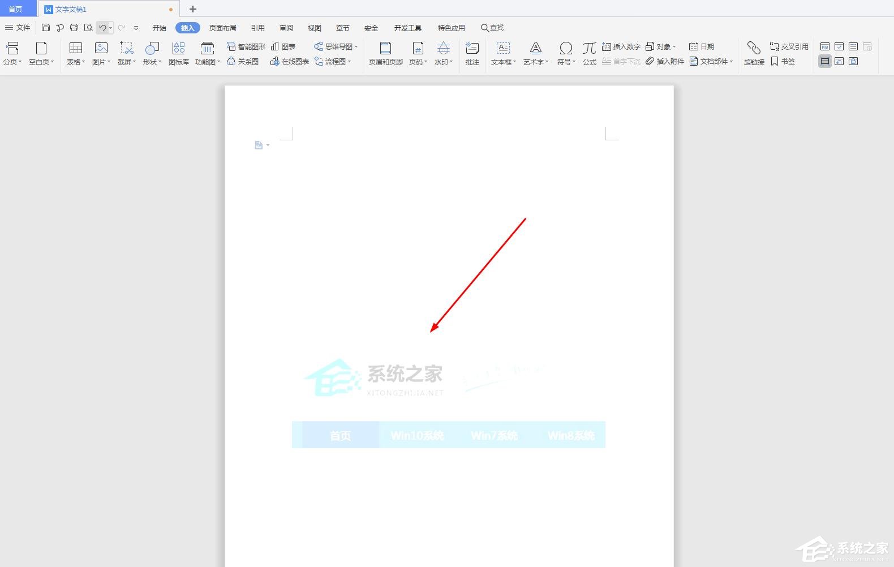Click the checkbox form control icon

pos(839,46)
